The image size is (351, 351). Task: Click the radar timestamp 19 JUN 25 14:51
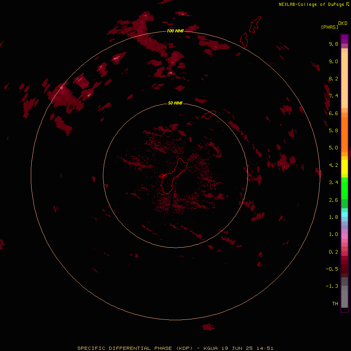(247, 348)
